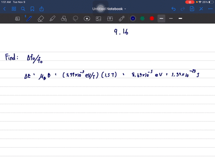Toggle the read-only/page view mode icon
Screen dimensions: 215x161
(17, 19)
